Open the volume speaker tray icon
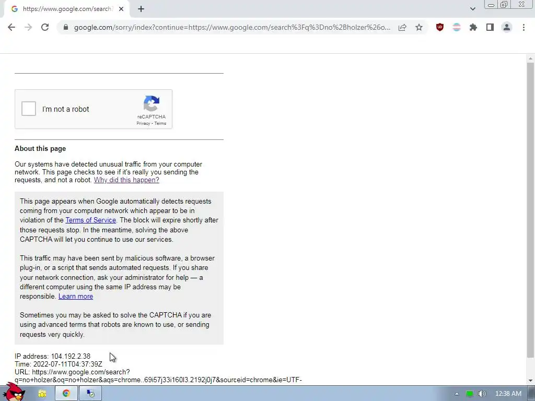 (x=481, y=394)
